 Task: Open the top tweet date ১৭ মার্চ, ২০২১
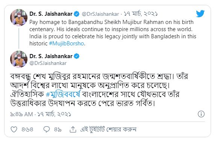click(141, 14)
